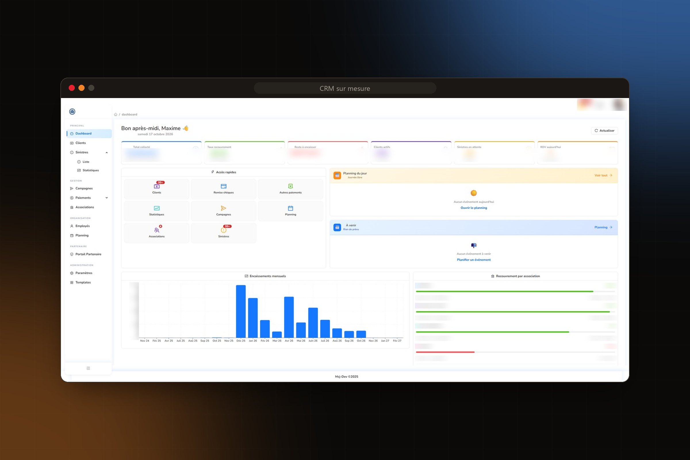Open the Statistiques quick access tile
Screen dimensions: 690x460
point(157,211)
